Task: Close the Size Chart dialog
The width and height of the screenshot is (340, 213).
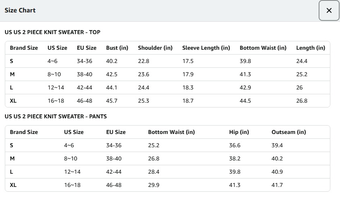Action: coord(329,11)
